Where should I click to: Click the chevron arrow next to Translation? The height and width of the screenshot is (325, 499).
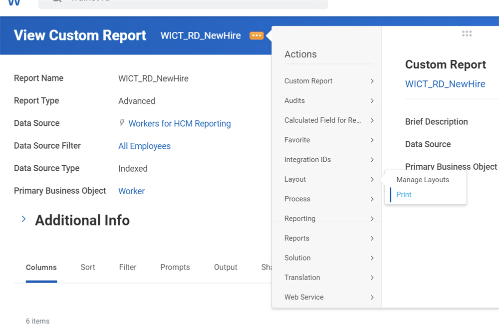point(372,278)
